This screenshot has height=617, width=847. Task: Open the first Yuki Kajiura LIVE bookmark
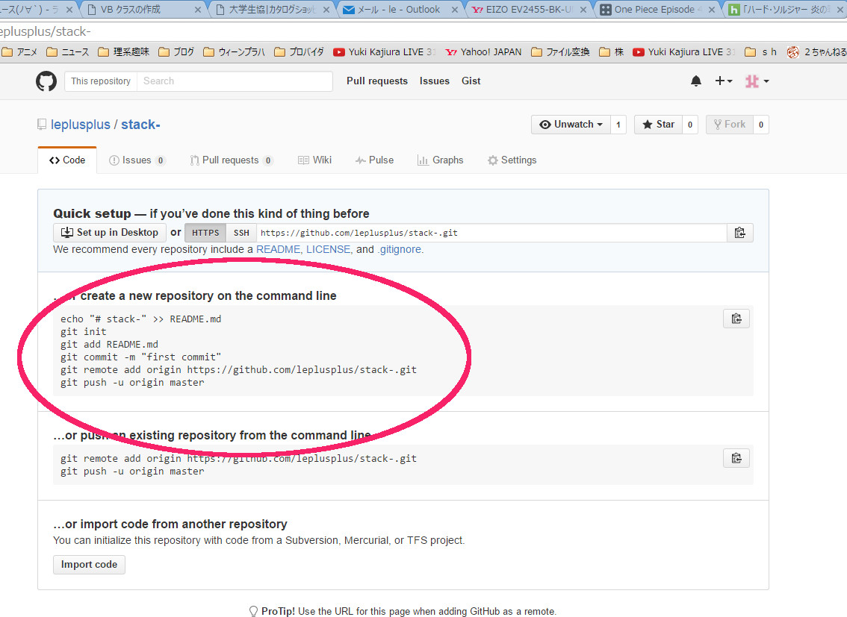(x=385, y=51)
